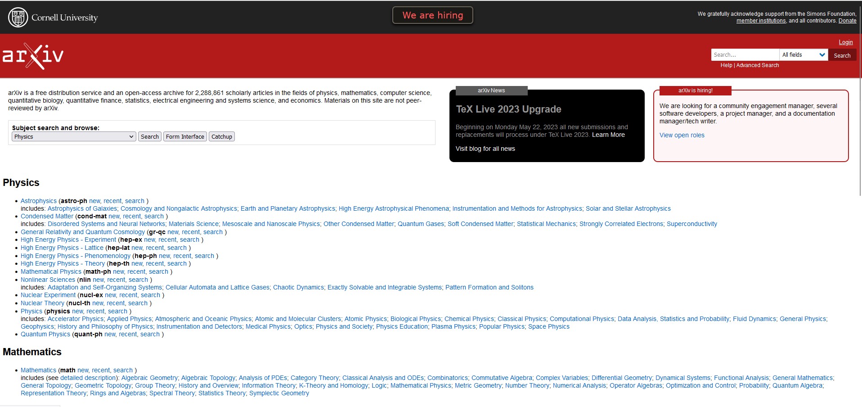Open Materials Science subcategory
Viewport: 862px width, 407px height.
[193, 224]
